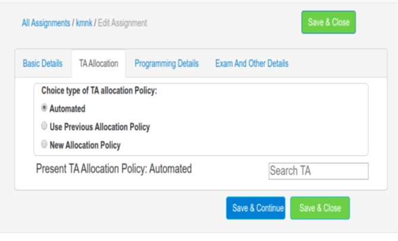Enable the New Allocation Policy radio button
Viewport: 398px width, 241px height.
point(44,144)
